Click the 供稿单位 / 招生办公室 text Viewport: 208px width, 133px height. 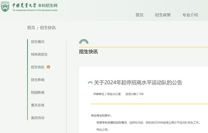coord(107,94)
